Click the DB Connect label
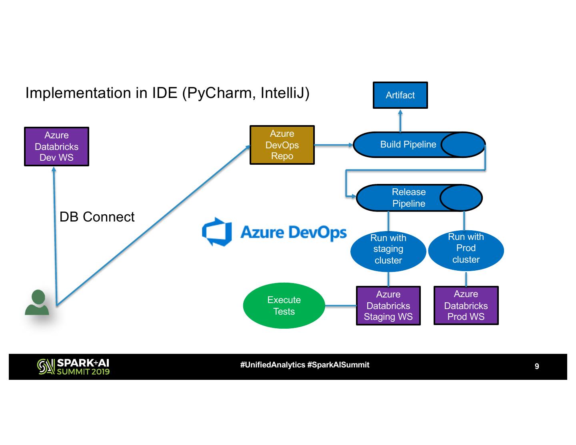576x445 pixels. (x=96, y=217)
